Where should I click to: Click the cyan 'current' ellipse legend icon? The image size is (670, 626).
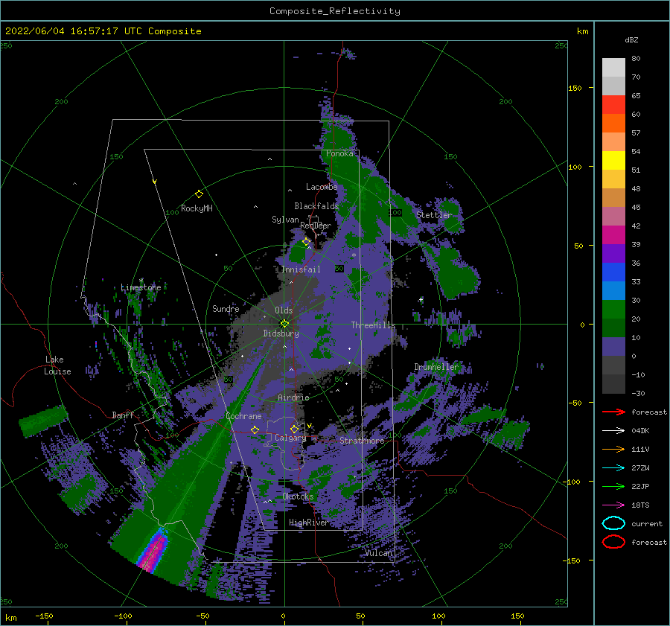[x=613, y=523]
